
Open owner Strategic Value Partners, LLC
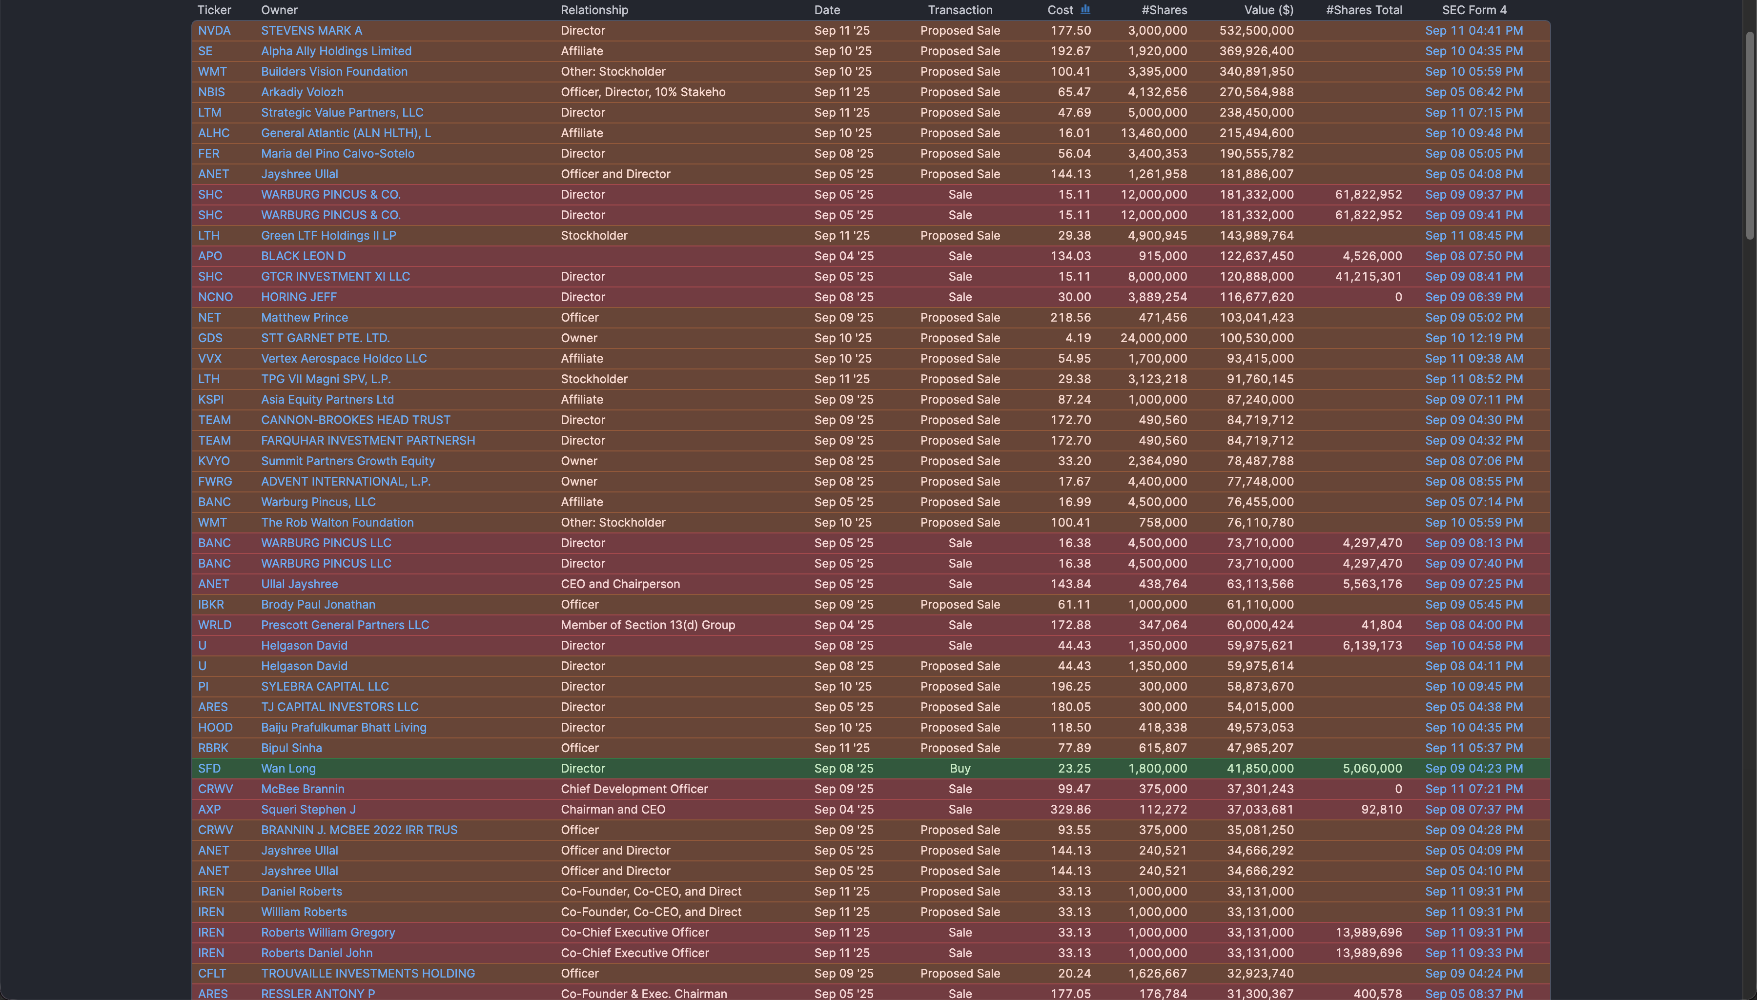[x=342, y=113]
